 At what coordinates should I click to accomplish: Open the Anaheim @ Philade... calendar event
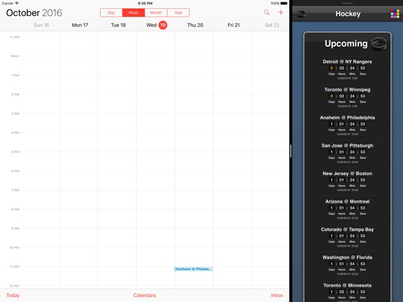[x=193, y=269]
